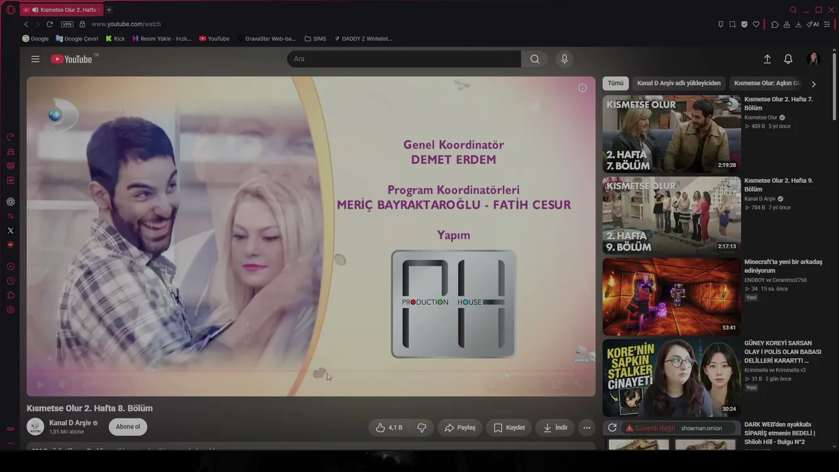Screen dimensions: 839x472
Task: Open the browser profile account icon
Action: point(787,24)
